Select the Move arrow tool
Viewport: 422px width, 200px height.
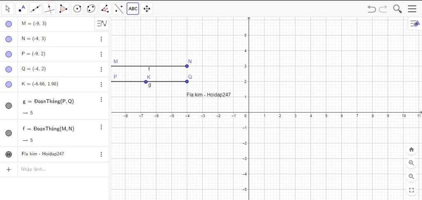[8, 9]
